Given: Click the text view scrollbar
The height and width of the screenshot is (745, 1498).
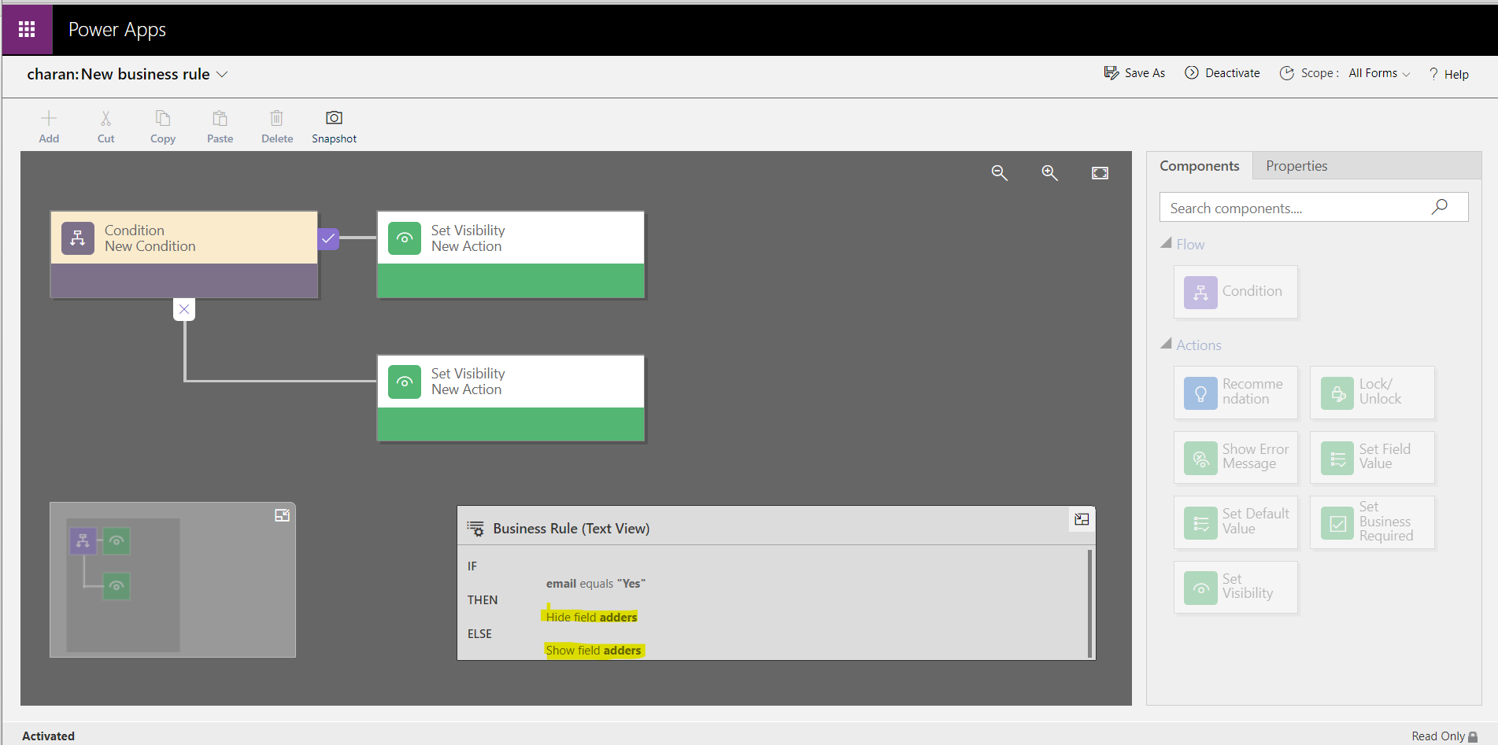Looking at the screenshot, I should click(1089, 603).
